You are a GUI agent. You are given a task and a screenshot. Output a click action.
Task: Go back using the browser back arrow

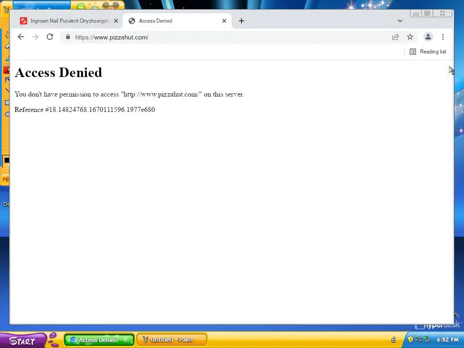tap(21, 37)
